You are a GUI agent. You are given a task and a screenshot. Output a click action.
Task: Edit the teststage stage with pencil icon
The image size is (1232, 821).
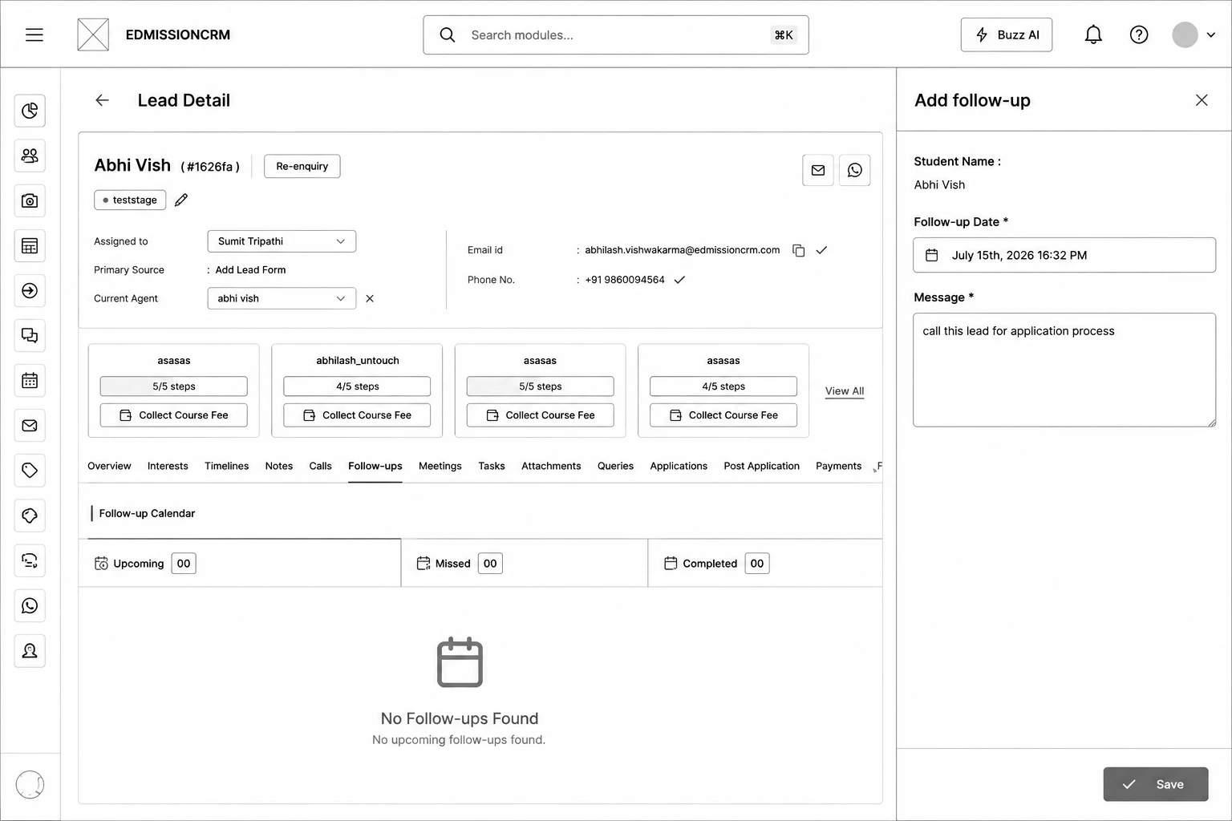181,200
